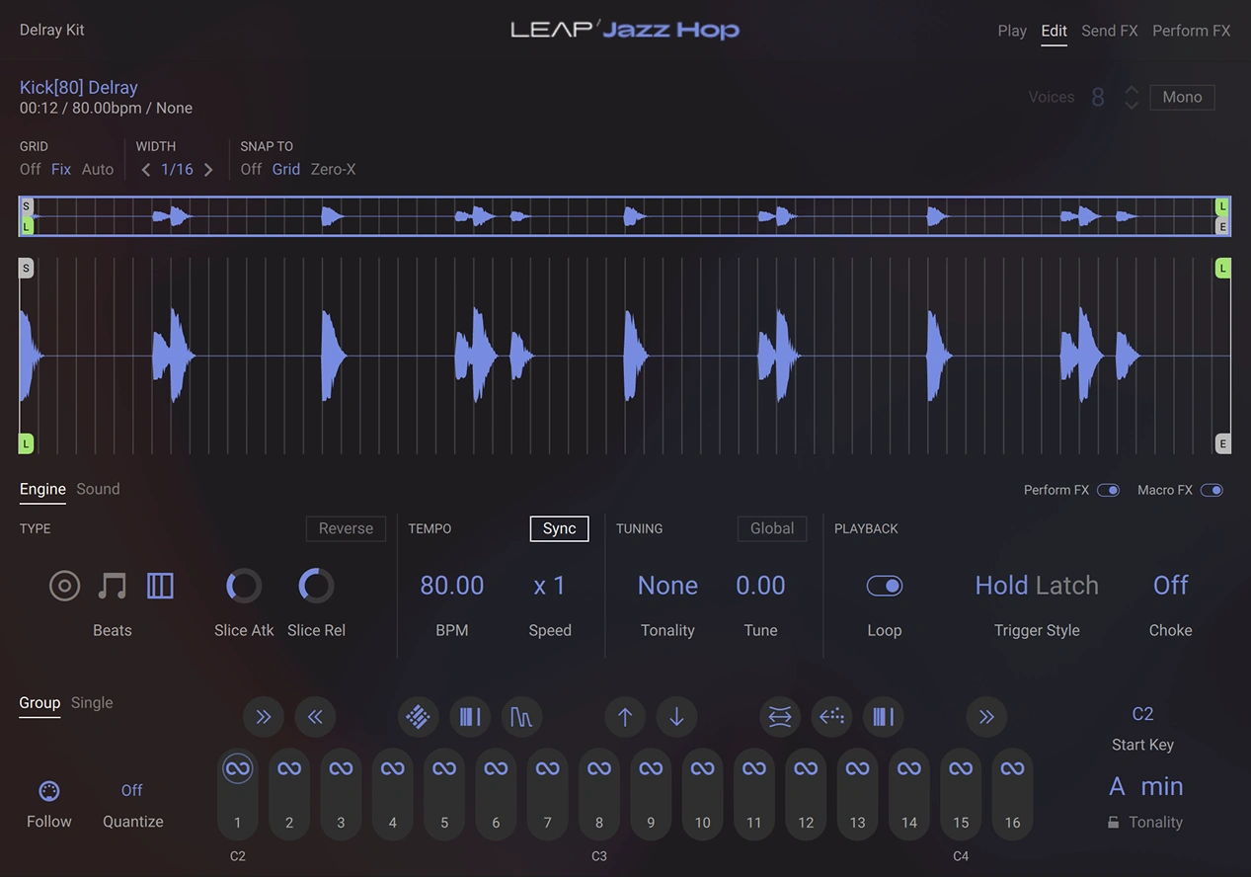Open the Sound tab

pyautogui.click(x=97, y=489)
